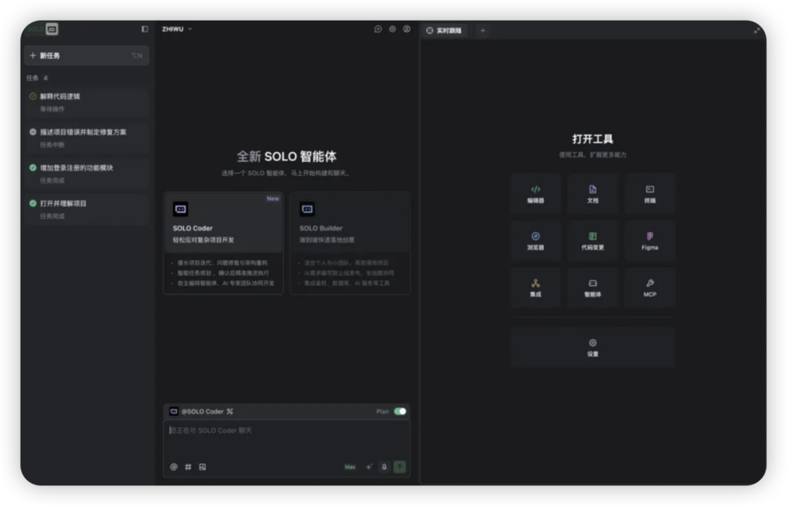Launch the 浏览器 (Browser) tool

click(536, 240)
